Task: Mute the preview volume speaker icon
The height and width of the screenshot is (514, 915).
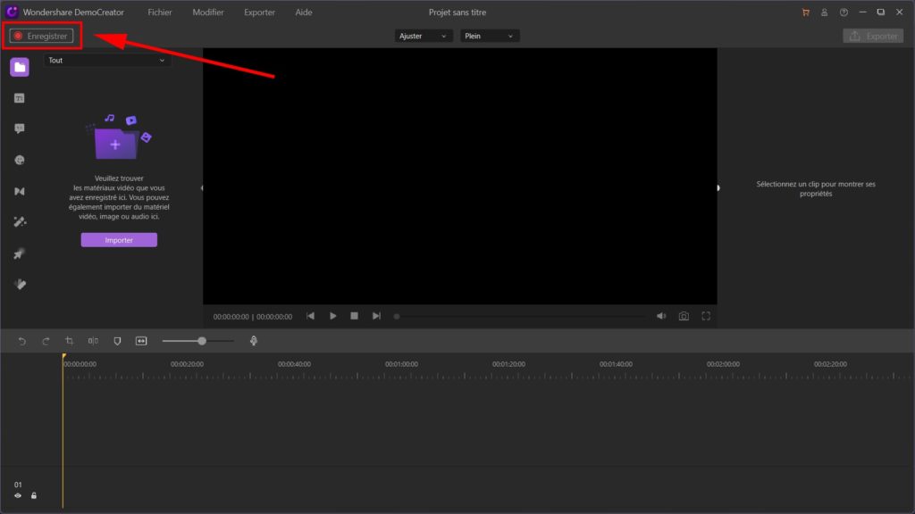Action: (661, 316)
